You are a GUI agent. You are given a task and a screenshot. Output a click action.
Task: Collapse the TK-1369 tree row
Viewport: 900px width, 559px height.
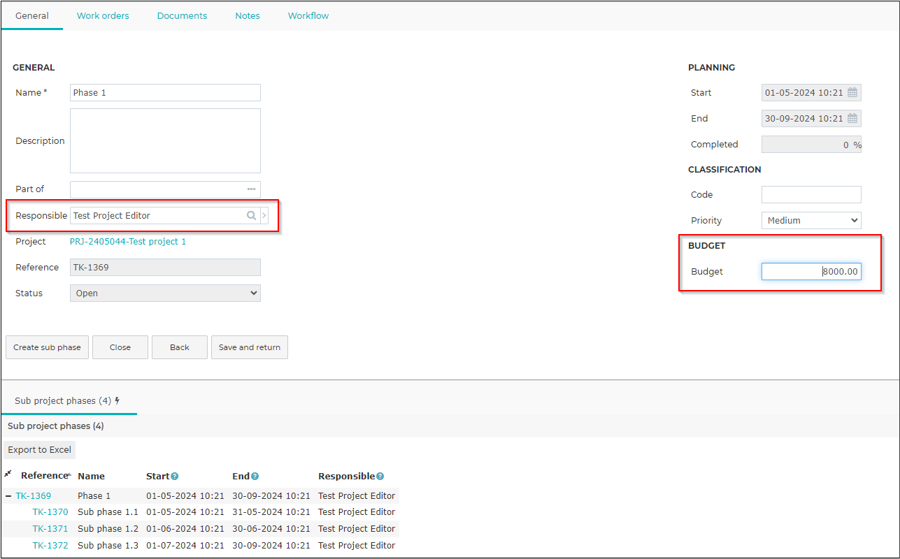tap(8, 496)
